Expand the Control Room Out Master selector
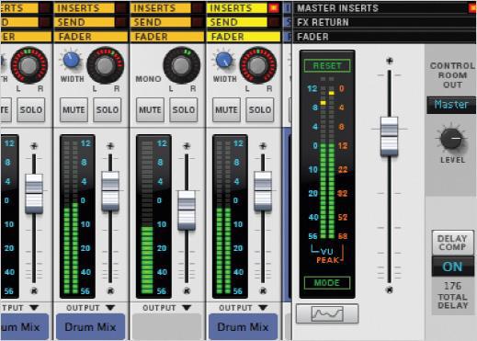Viewport: 477px width, 341px height. [451, 105]
